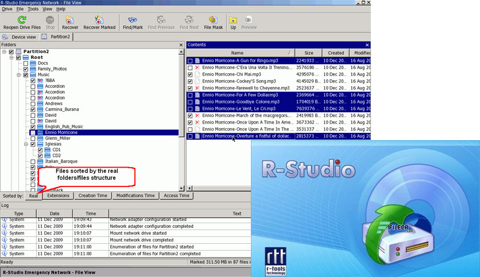Screen dimensions: 480x277
Task: Switch to the Partition2 tab
Action: click(57, 37)
